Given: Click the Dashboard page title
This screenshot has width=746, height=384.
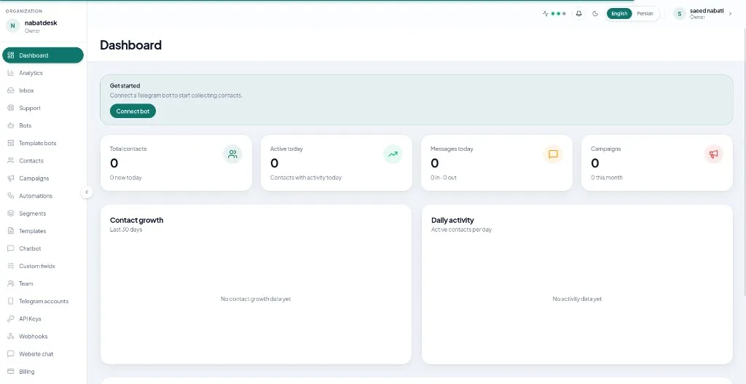Looking at the screenshot, I should (x=131, y=45).
